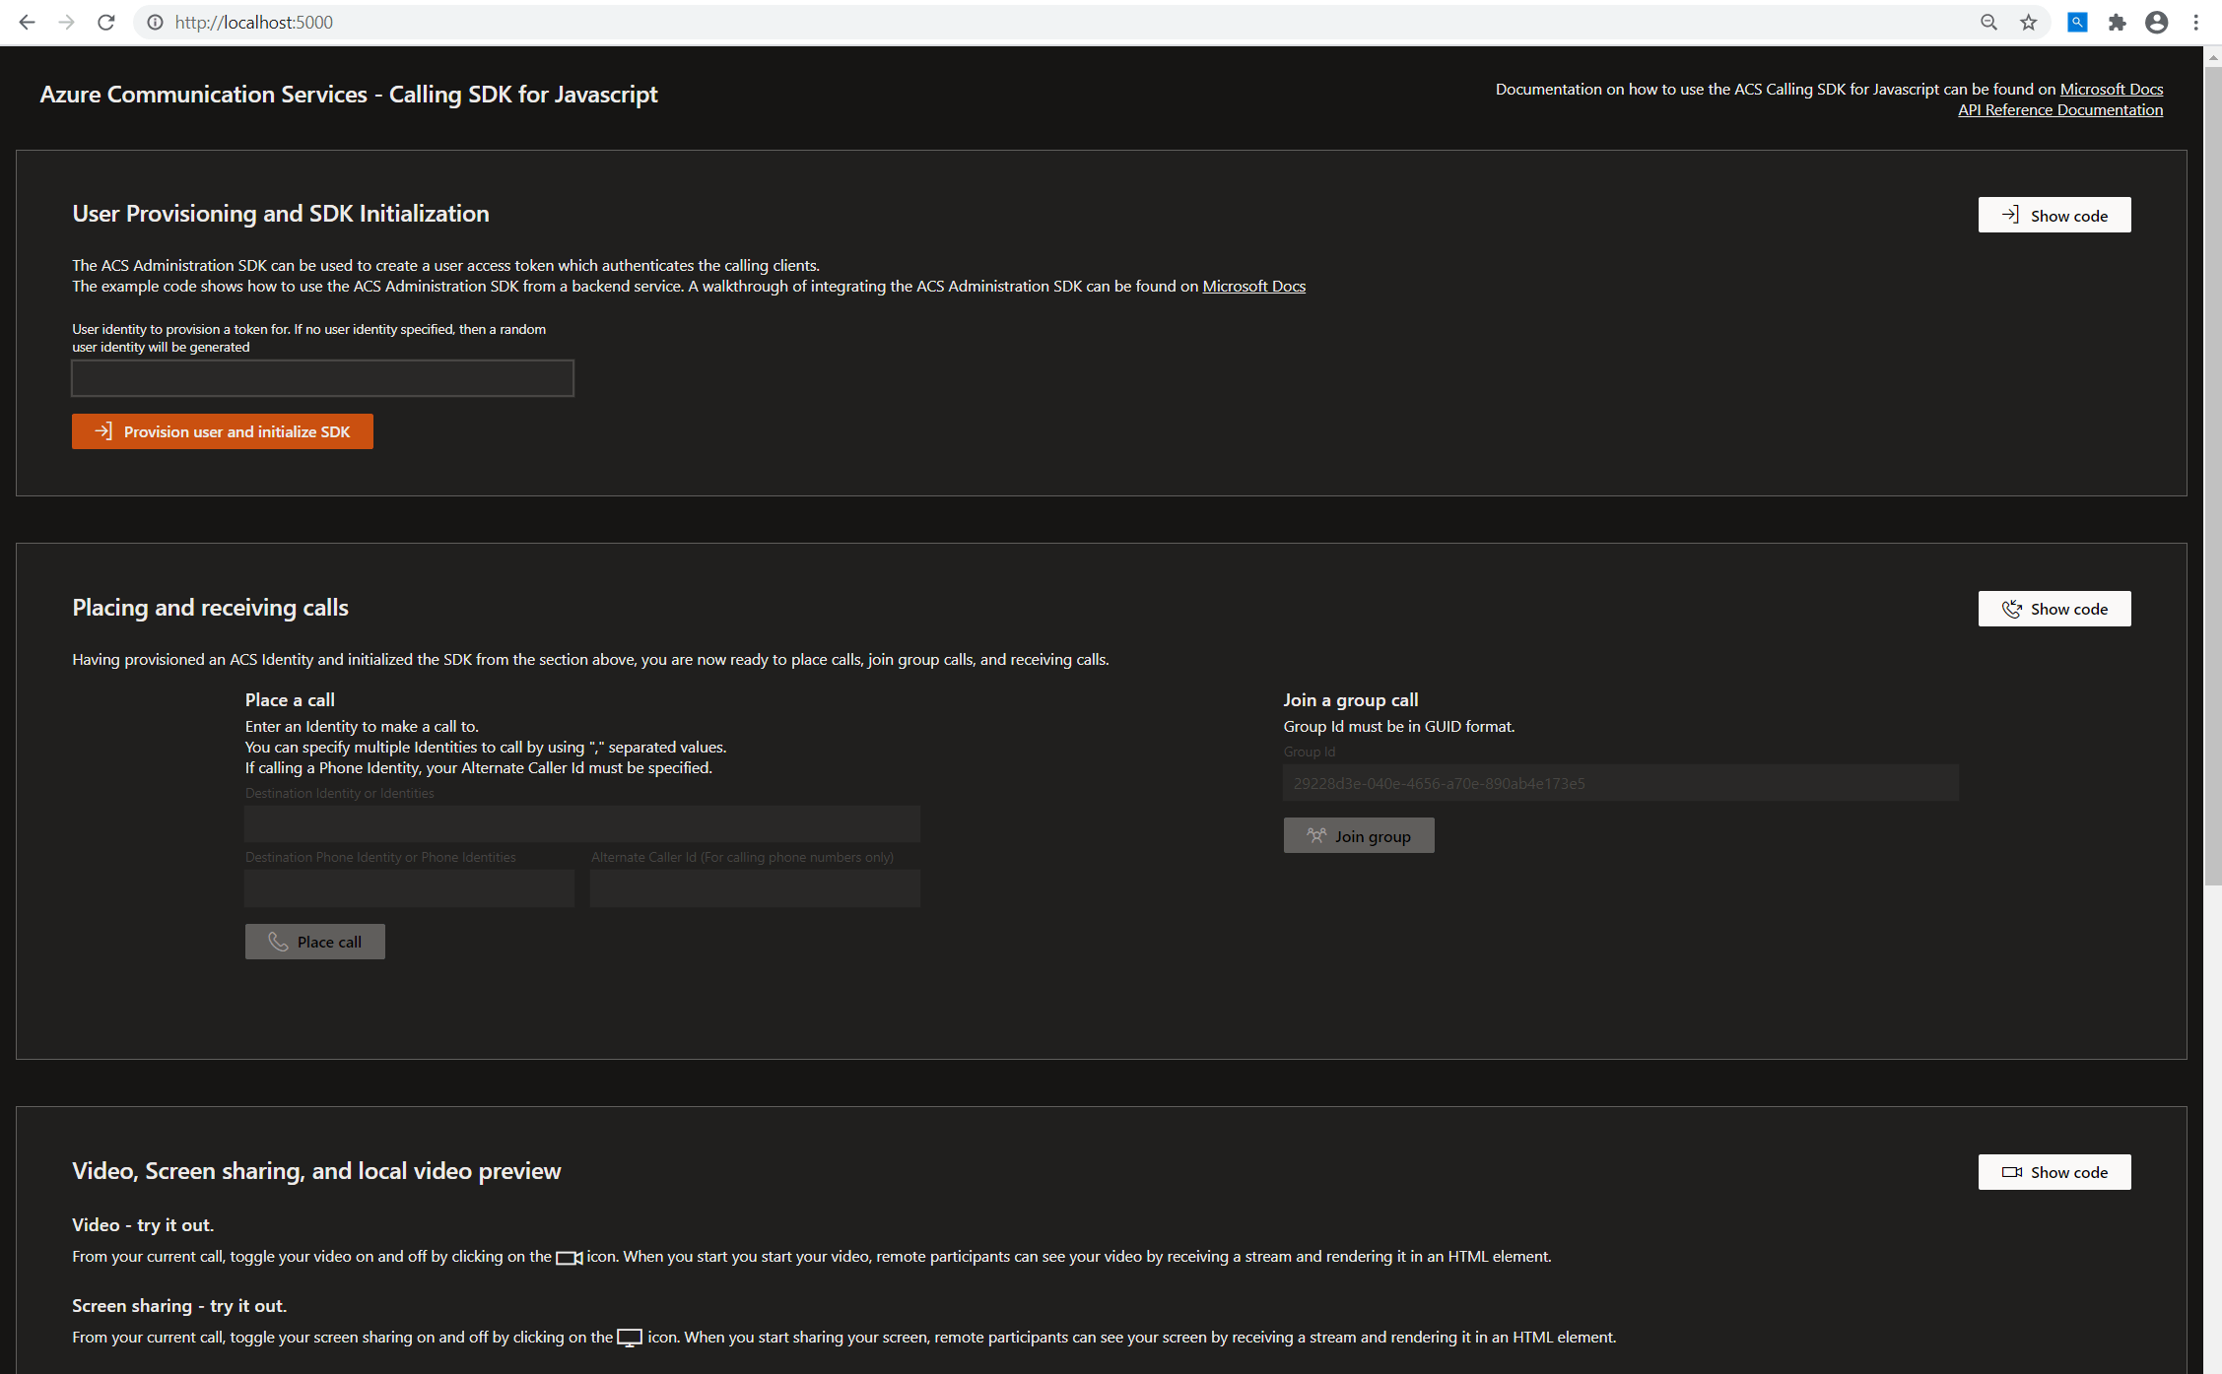Click the browser back arrow icon
Viewport: 2222px width, 1374px height.
coord(27,22)
